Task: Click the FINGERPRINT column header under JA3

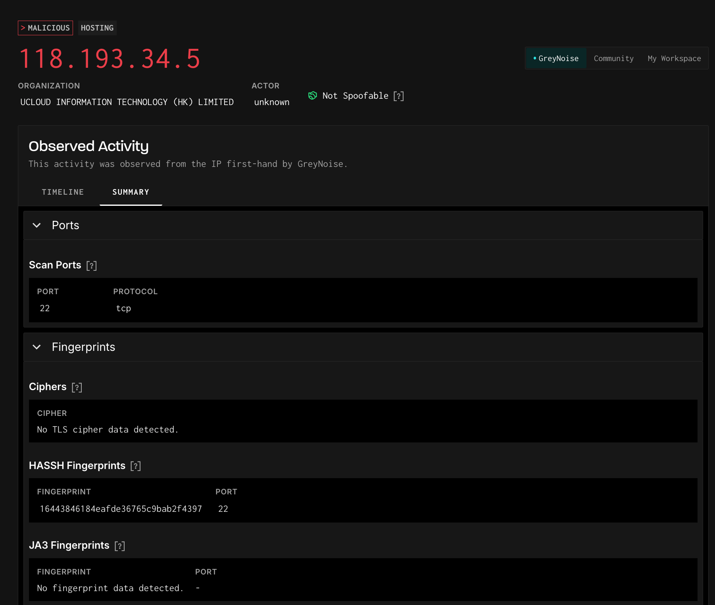Action: [64, 572]
